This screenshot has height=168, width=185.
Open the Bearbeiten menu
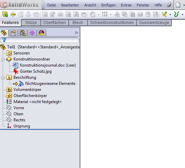(70, 5)
